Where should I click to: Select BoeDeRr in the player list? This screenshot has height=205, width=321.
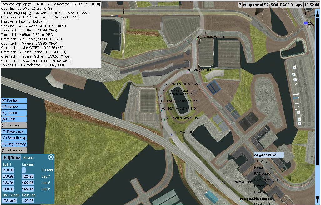[261, 192]
